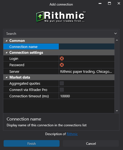Click the Finish button

[32, 143]
